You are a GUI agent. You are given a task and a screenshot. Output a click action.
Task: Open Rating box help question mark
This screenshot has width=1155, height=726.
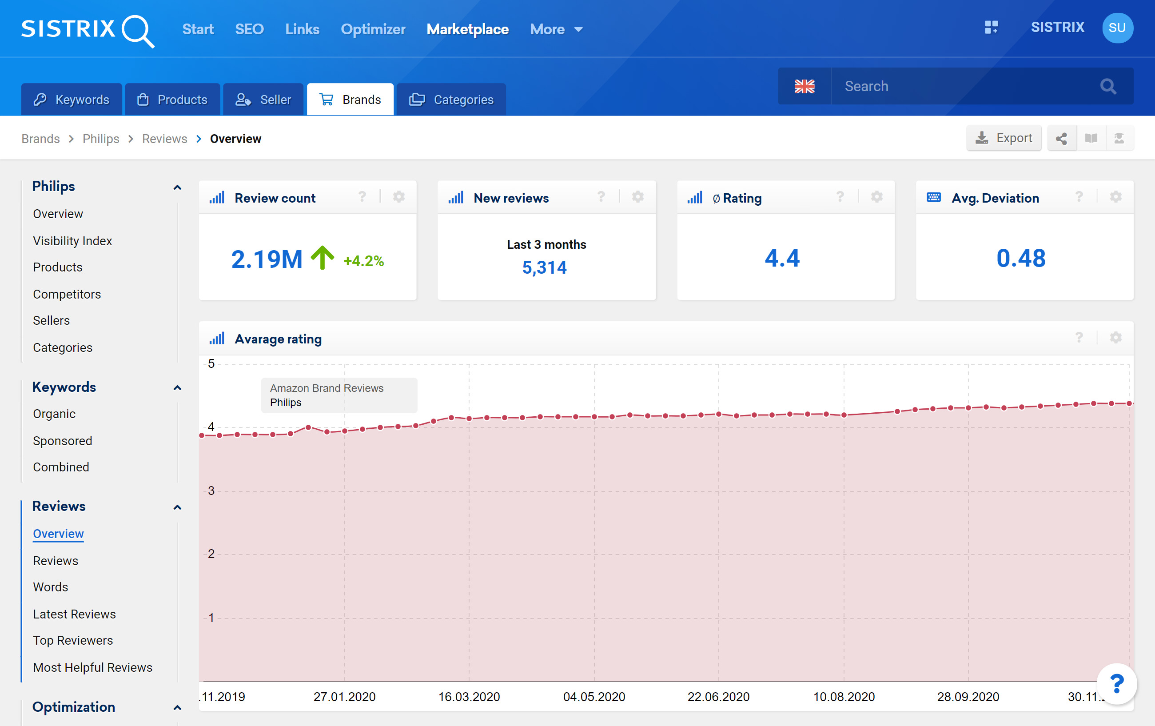840,197
